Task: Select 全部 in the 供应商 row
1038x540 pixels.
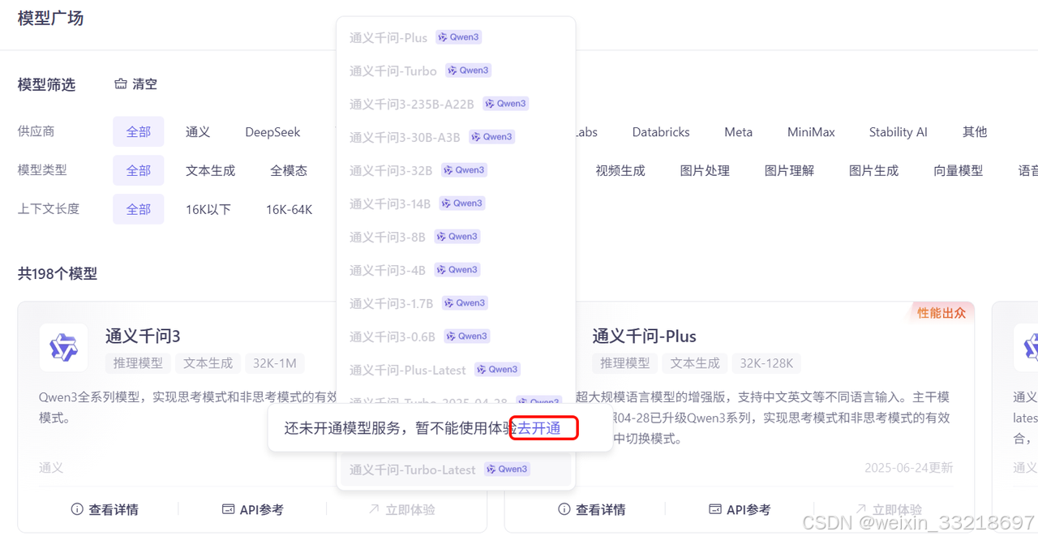Action: [x=139, y=131]
